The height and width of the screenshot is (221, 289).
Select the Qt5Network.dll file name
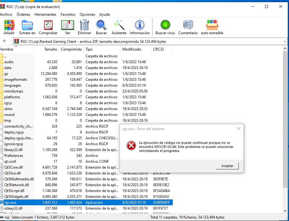pyautogui.click(x=17, y=185)
